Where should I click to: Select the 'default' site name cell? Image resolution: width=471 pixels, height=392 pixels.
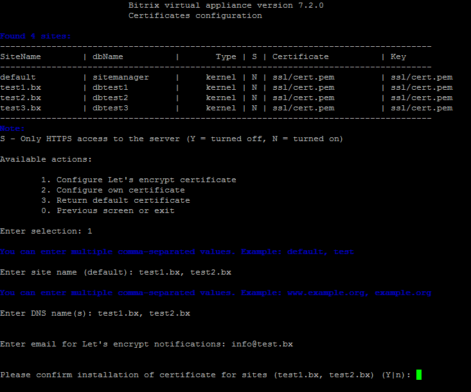click(x=18, y=78)
